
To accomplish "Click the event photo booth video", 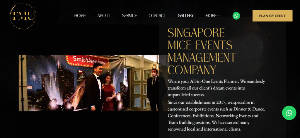I will coord(88,83).
